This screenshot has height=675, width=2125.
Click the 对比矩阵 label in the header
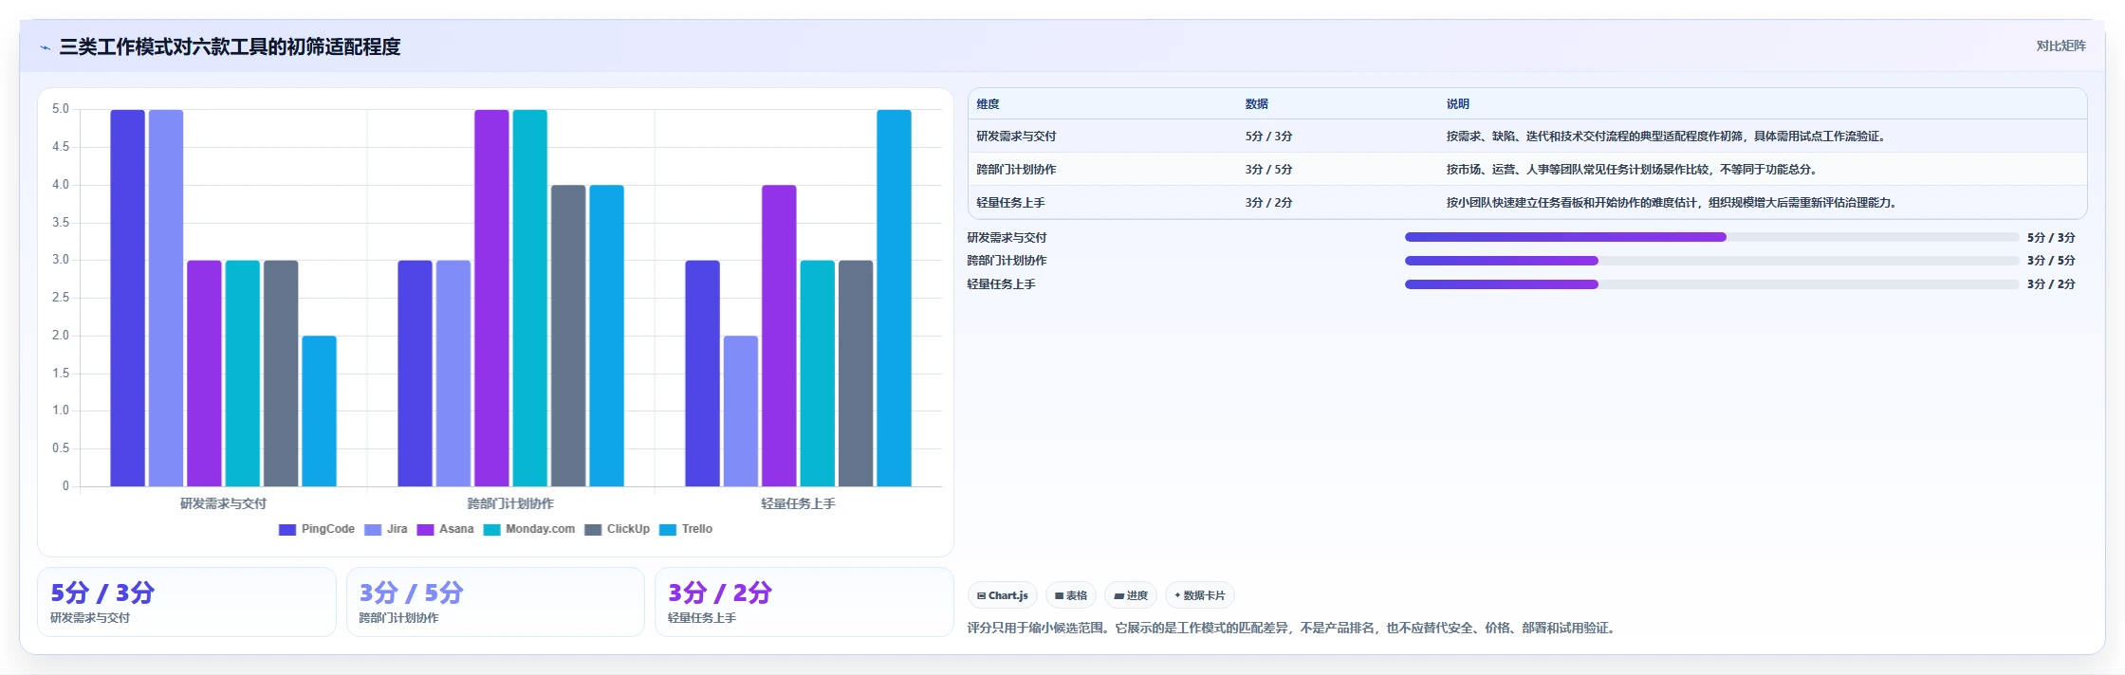(x=2060, y=46)
